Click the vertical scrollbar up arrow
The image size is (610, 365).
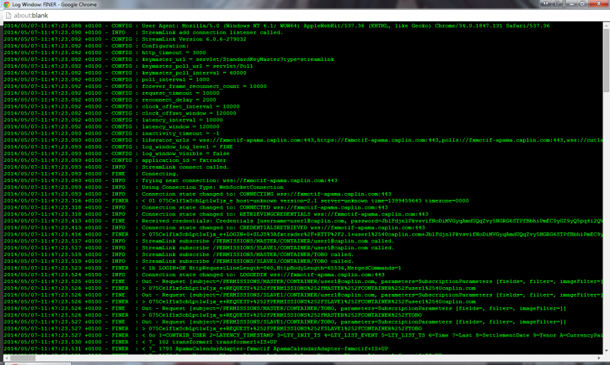coord(606,25)
